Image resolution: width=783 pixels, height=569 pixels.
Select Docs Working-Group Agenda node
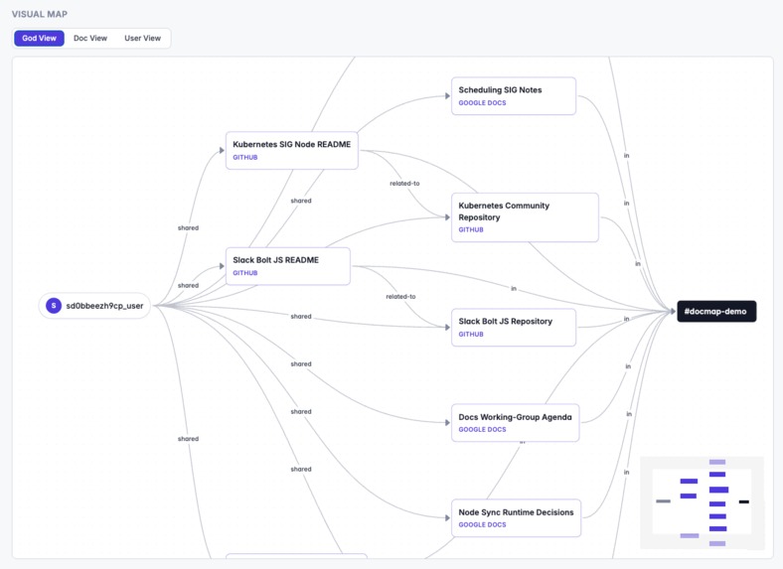click(x=516, y=423)
